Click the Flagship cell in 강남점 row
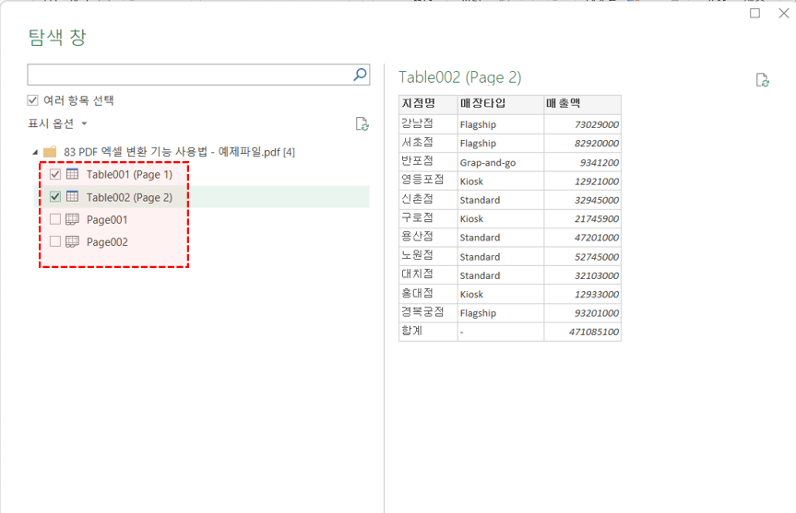 coord(501,124)
